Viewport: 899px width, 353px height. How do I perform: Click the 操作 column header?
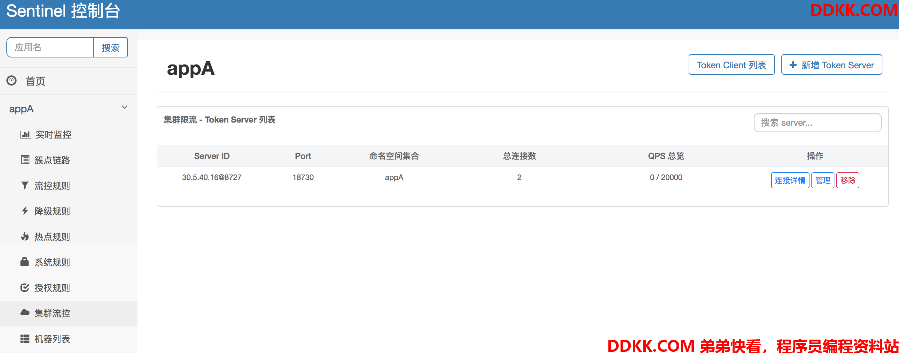815,156
